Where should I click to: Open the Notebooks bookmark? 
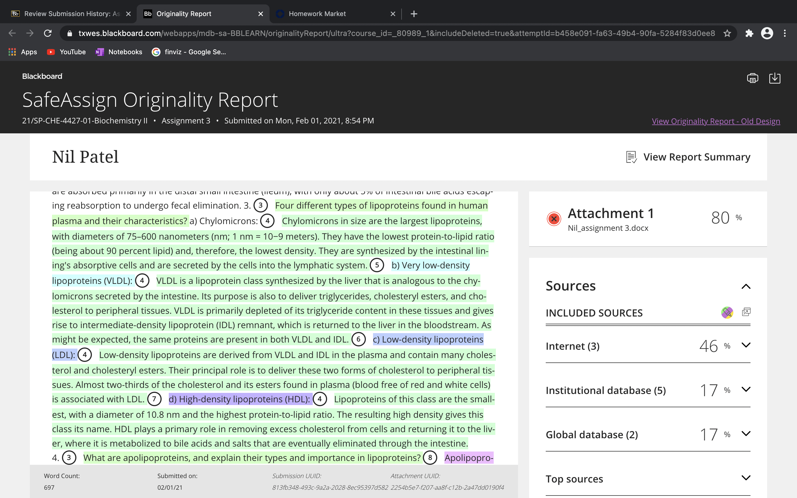click(x=119, y=52)
